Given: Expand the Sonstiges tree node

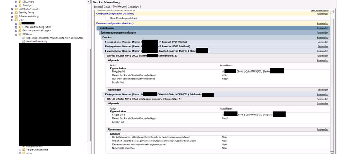Looking at the screenshot, I should 16,5.
